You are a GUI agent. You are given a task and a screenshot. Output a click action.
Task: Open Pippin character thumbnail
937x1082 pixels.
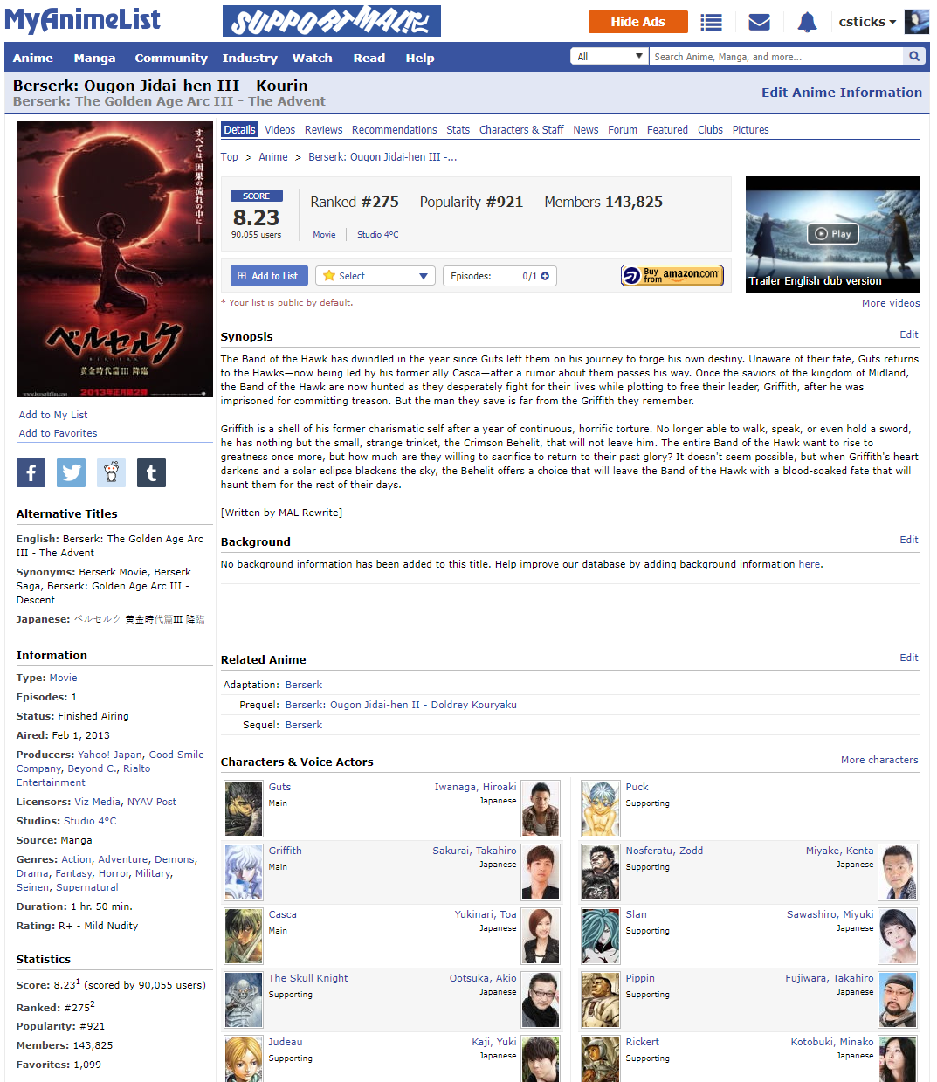pyautogui.click(x=601, y=999)
